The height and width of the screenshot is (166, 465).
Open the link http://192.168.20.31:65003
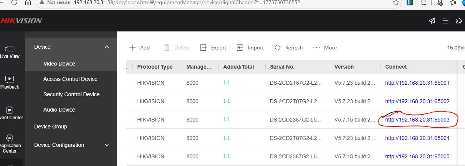pos(417,120)
